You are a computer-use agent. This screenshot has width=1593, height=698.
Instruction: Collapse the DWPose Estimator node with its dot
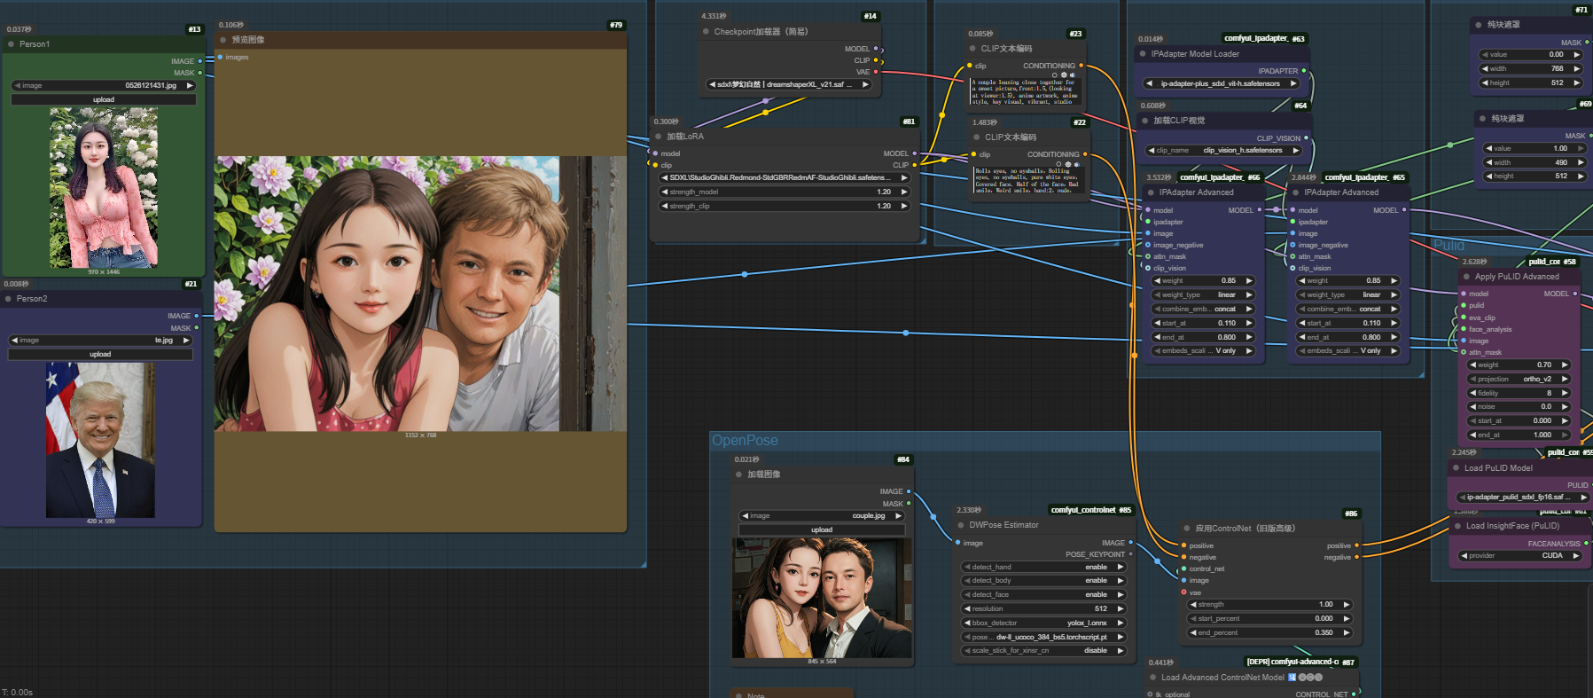click(961, 525)
